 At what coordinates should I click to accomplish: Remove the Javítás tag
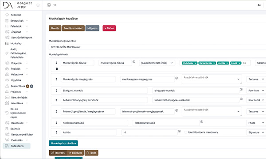227,63
